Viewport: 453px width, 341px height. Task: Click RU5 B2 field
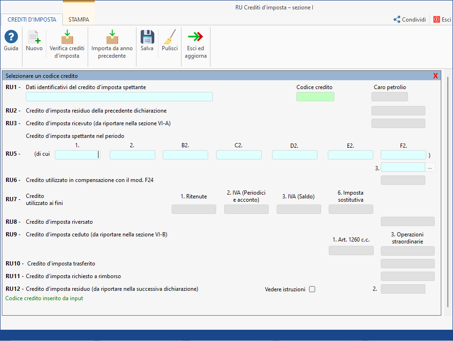[186, 155]
